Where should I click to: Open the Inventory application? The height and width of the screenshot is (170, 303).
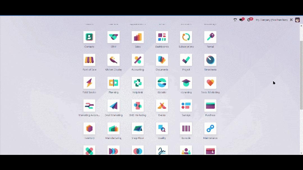[89, 129]
